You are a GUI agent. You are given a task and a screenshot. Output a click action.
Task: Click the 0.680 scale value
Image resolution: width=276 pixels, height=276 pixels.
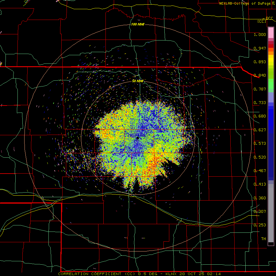click(x=260, y=116)
